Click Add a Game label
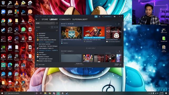169x95 pixels. click(41, 65)
